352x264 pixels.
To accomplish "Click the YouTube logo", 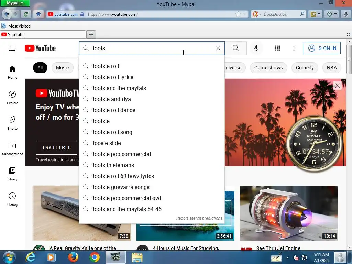I will tap(40, 48).
